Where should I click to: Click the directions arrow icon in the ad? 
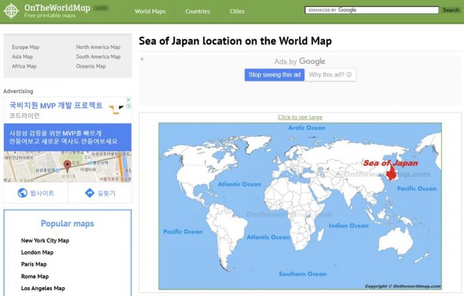point(89,193)
